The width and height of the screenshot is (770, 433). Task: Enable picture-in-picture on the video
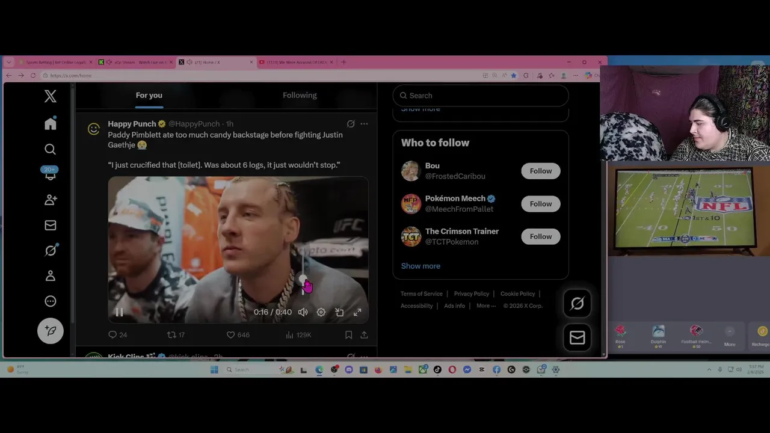click(339, 312)
